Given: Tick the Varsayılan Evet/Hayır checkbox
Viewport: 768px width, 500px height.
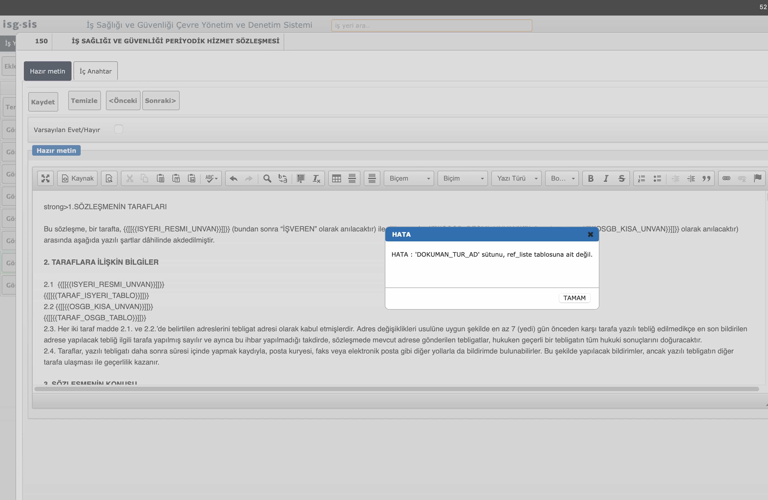Looking at the screenshot, I should [118, 129].
